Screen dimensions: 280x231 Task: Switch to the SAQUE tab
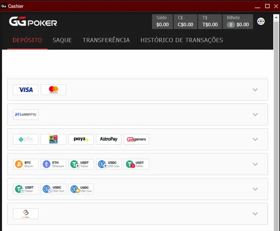click(62, 40)
